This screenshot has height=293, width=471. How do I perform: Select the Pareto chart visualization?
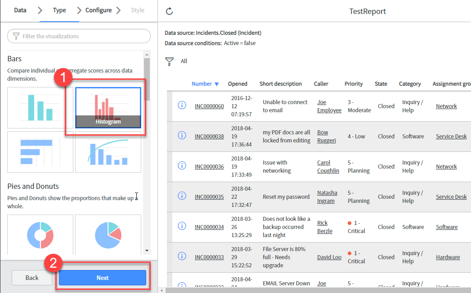(108, 152)
